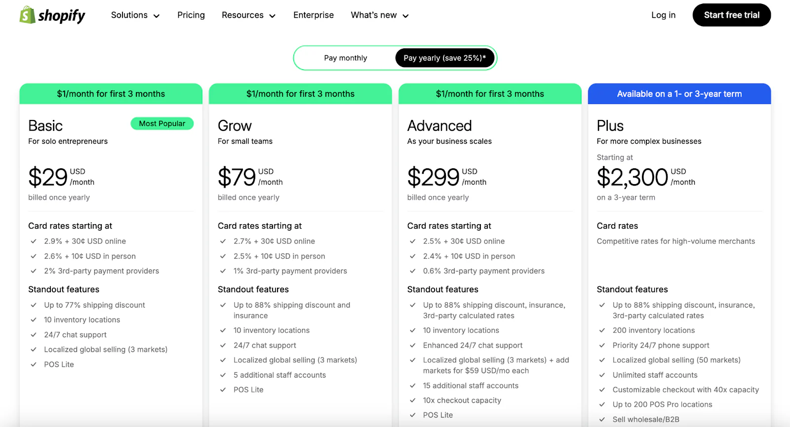Click the checkmark next to Up to 77% shipping discount
The image size is (790, 427).
point(33,305)
